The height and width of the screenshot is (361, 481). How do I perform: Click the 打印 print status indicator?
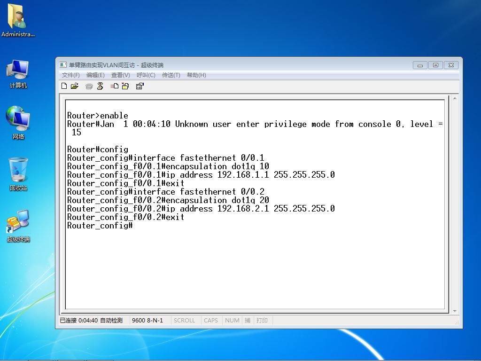pos(262,321)
